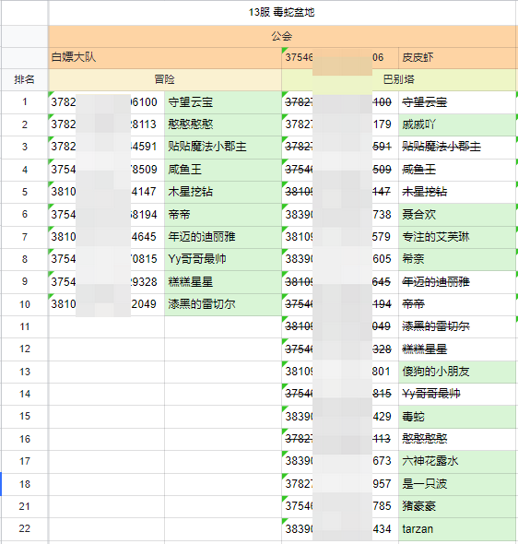
Task: Click the 专注的艾芙琳 cell
Action: [x=457, y=237]
